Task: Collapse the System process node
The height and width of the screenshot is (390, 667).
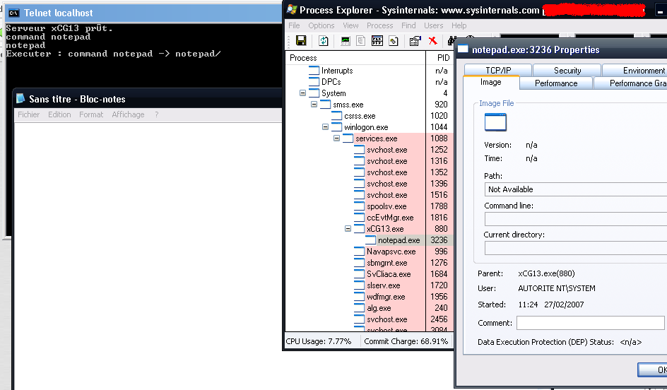Action: [303, 93]
